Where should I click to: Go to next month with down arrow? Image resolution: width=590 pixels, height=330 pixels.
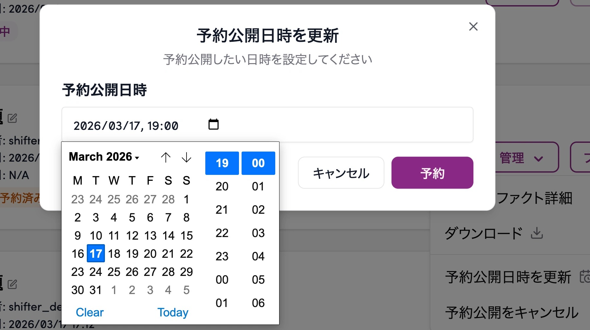point(186,157)
